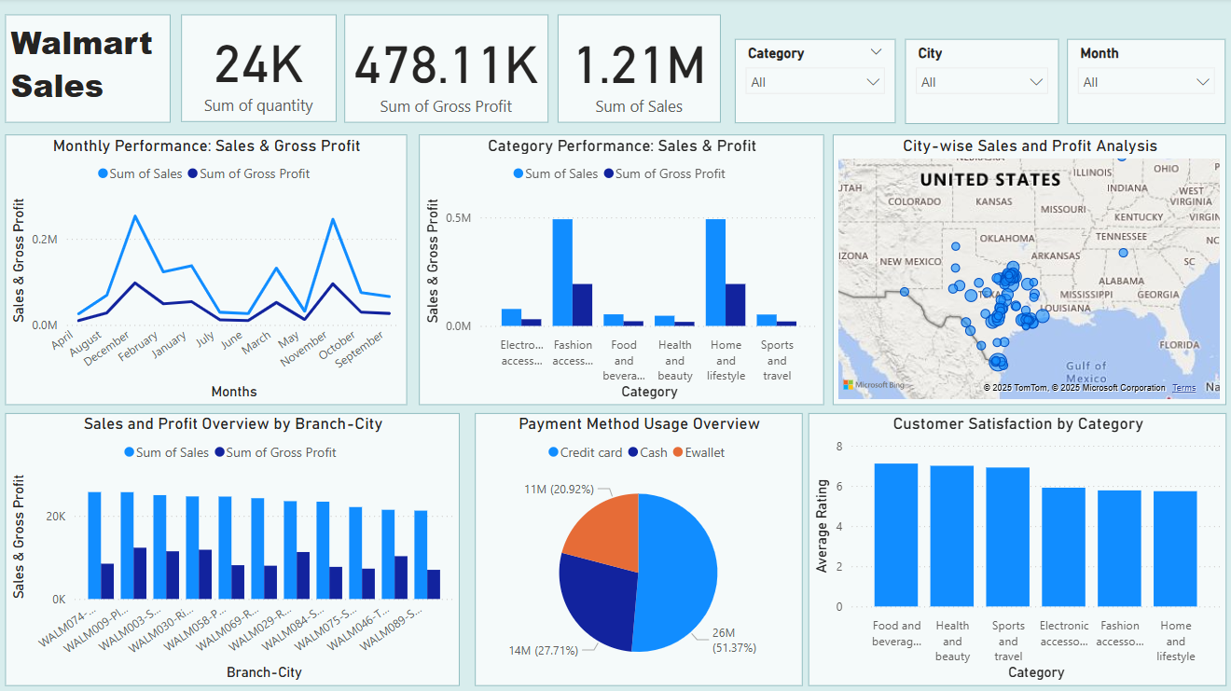Click the Payment Method Usage Overview title
This screenshot has width=1231, height=691.
pyautogui.click(x=639, y=423)
